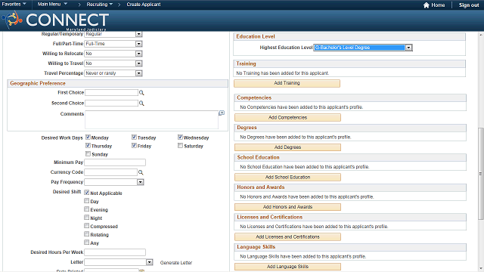
Task: Click the Generate Letter link
Action: coord(176,263)
